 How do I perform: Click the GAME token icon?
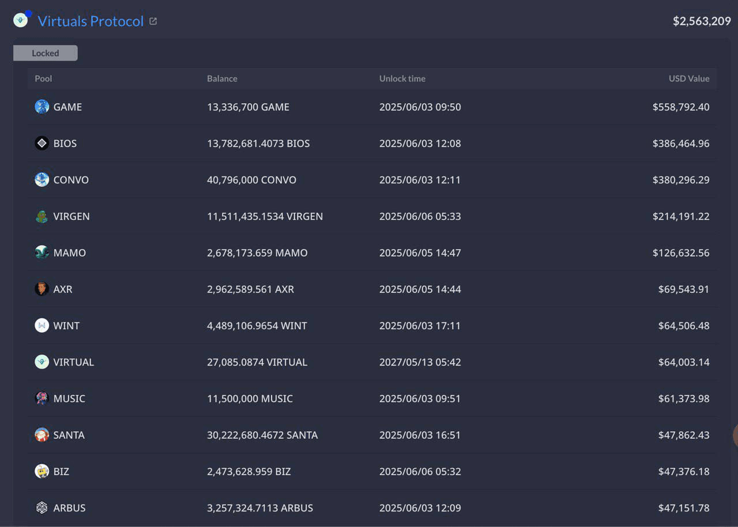coord(42,107)
